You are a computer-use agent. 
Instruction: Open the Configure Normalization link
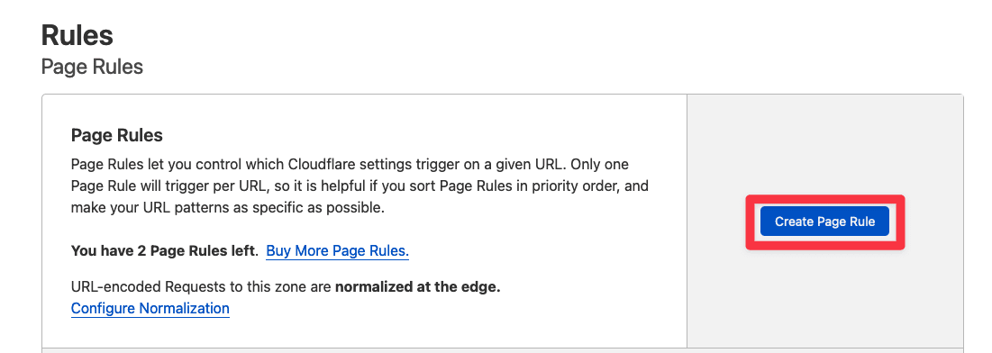click(x=150, y=308)
